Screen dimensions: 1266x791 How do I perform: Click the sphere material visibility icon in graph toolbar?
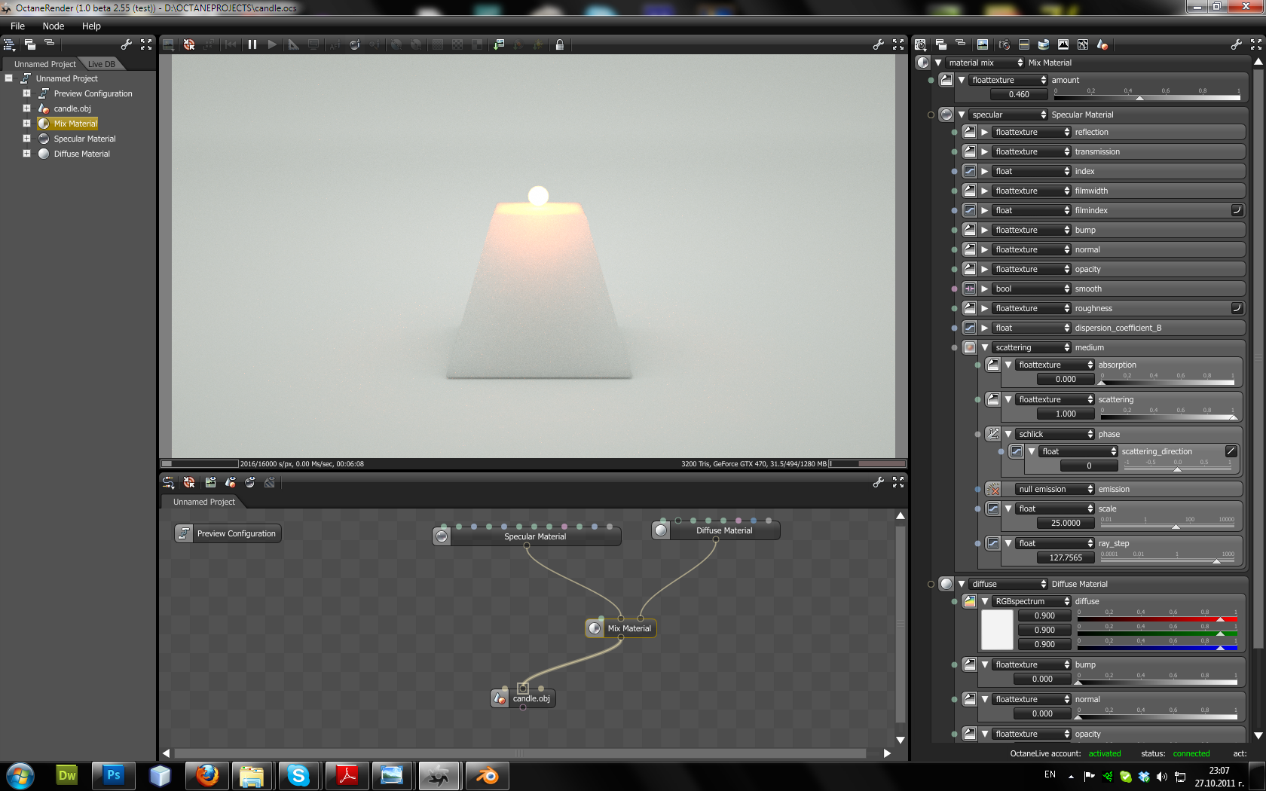249,483
